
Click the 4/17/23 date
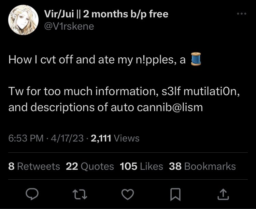click(x=67, y=138)
